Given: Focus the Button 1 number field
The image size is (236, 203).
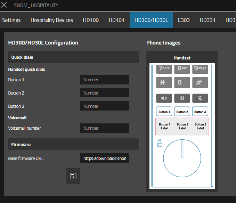Looking at the screenshot, I should (x=105, y=80).
